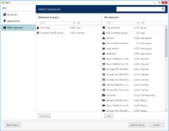Sort All resources by Type column
Viewport: 169px width, 131px height.
point(142,23)
